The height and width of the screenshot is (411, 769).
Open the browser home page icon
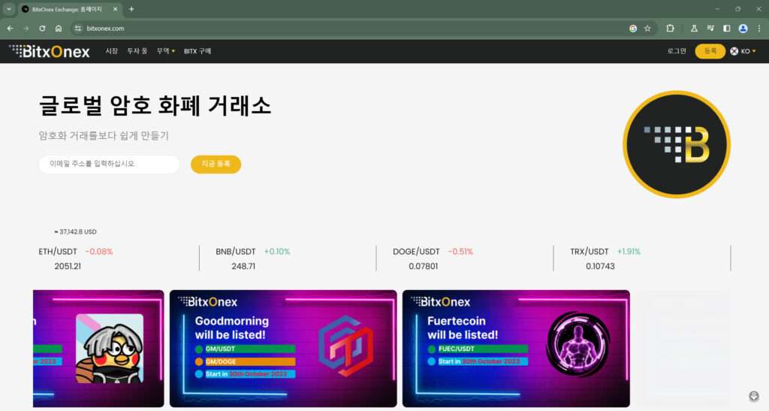click(x=59, y=29)
